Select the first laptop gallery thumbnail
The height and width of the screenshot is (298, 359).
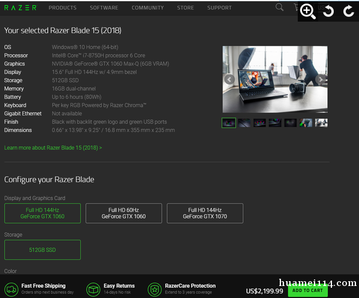pos(229,123)
